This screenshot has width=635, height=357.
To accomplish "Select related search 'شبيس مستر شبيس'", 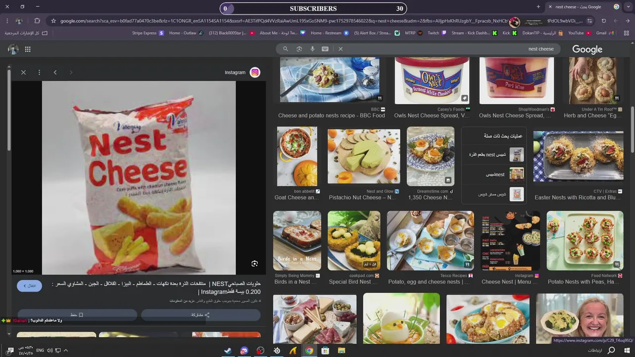I will [495, 194].
